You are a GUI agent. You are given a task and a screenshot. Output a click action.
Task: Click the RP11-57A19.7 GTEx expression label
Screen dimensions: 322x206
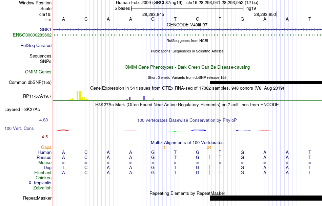(x=37, y=96)
